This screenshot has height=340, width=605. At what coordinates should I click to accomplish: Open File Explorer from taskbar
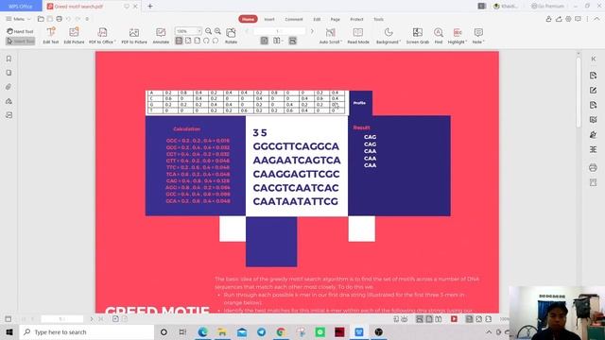click(x=222, y=331)
